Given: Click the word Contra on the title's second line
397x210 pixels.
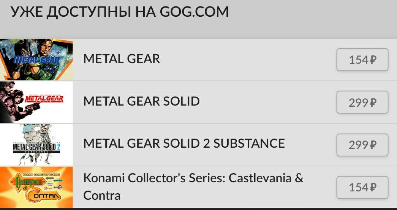Looking at the screenshot, I should 101,195.
